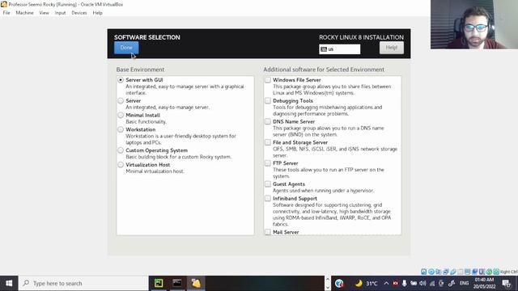Click the VirtualBox network adapter status icon
This screenshot has width=518, height=291.
pos(446,272)
